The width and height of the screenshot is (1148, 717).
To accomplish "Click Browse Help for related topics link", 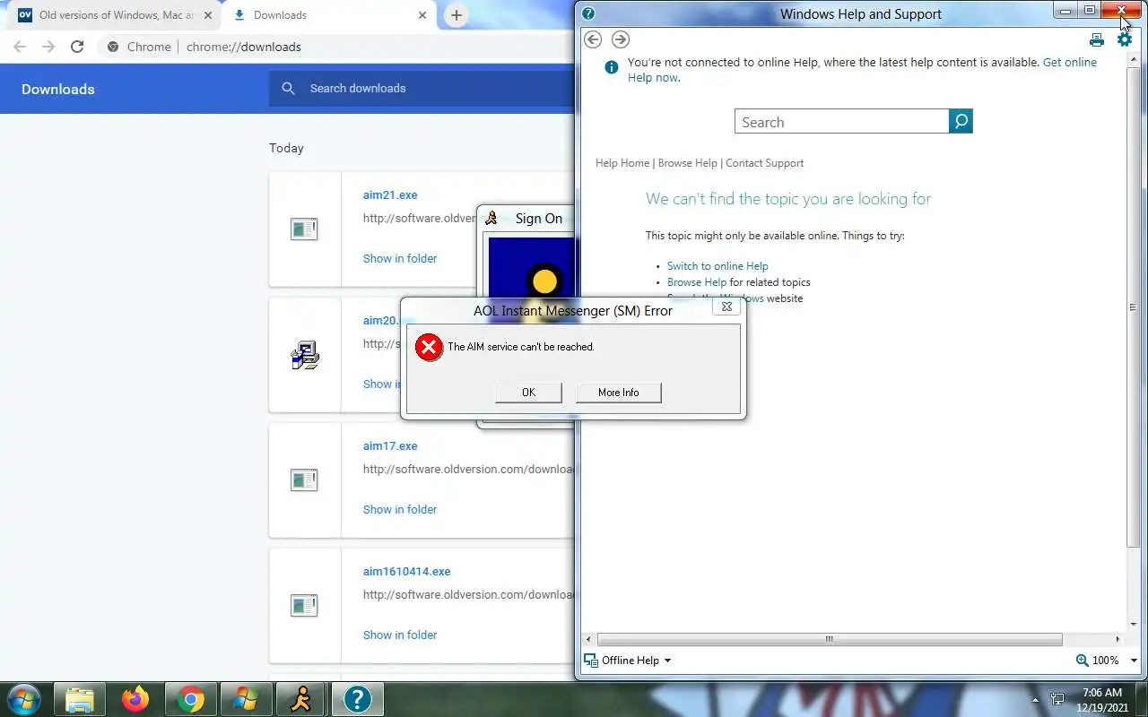I will point(697,282).
